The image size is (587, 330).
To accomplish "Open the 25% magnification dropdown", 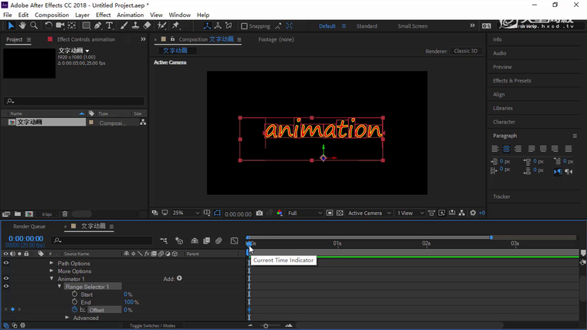I will (186, 213).
